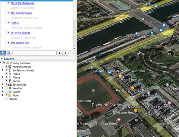Open the Sydney place link
Viewport: 179px width, 137px height.
pos(15,23)
